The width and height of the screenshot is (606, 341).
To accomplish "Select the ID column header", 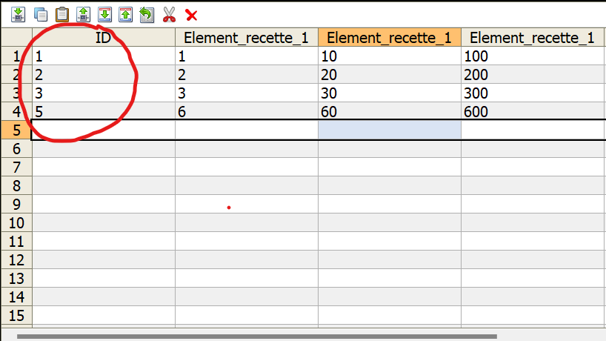I will point(104,38).
